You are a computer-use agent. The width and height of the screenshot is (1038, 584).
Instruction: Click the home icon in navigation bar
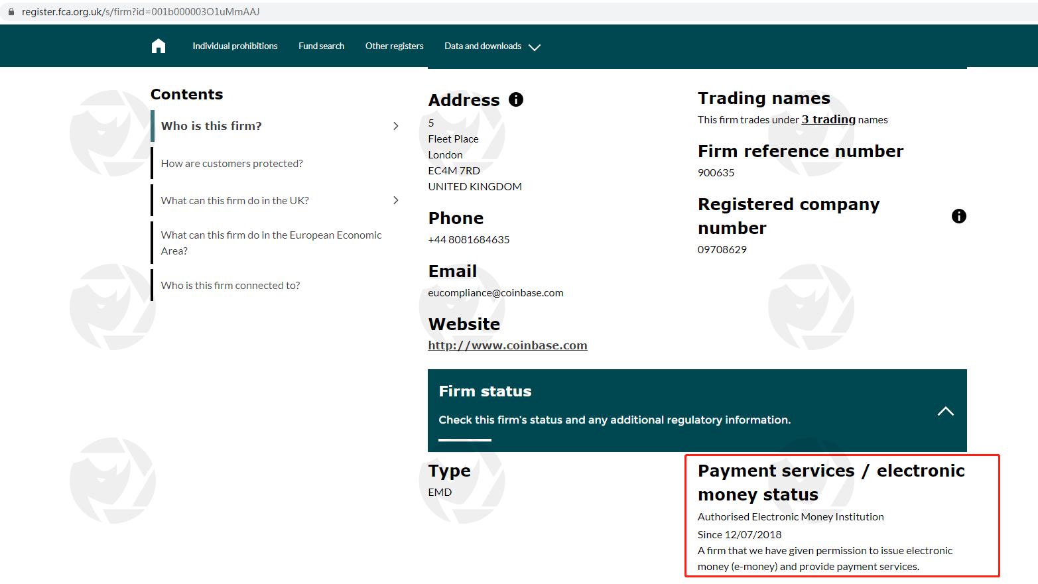(x=159, y=46)
